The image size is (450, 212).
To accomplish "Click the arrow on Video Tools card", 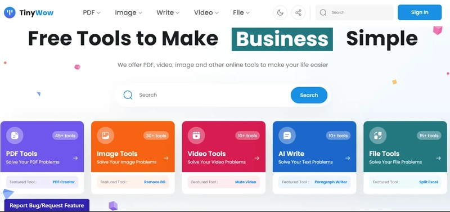I will click(x=257, y=158).
